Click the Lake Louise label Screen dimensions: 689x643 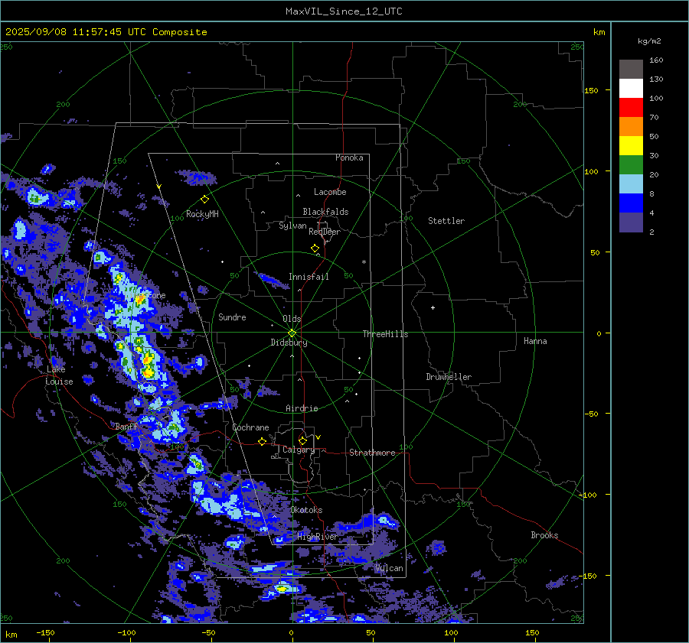[x=59, y=375]
